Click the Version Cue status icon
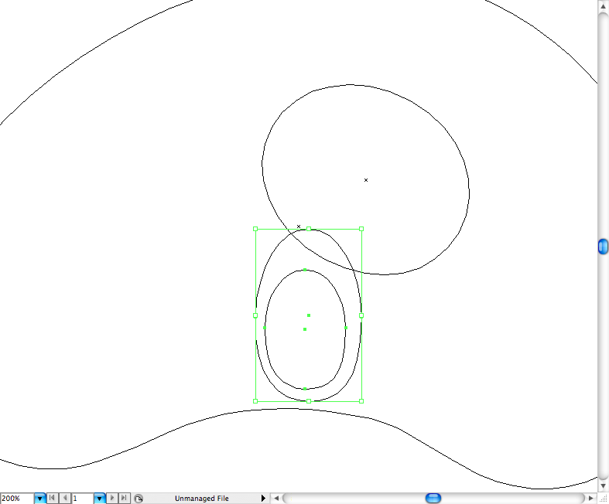The width and height of the screenshot is (609, 504). pos(138,499)
